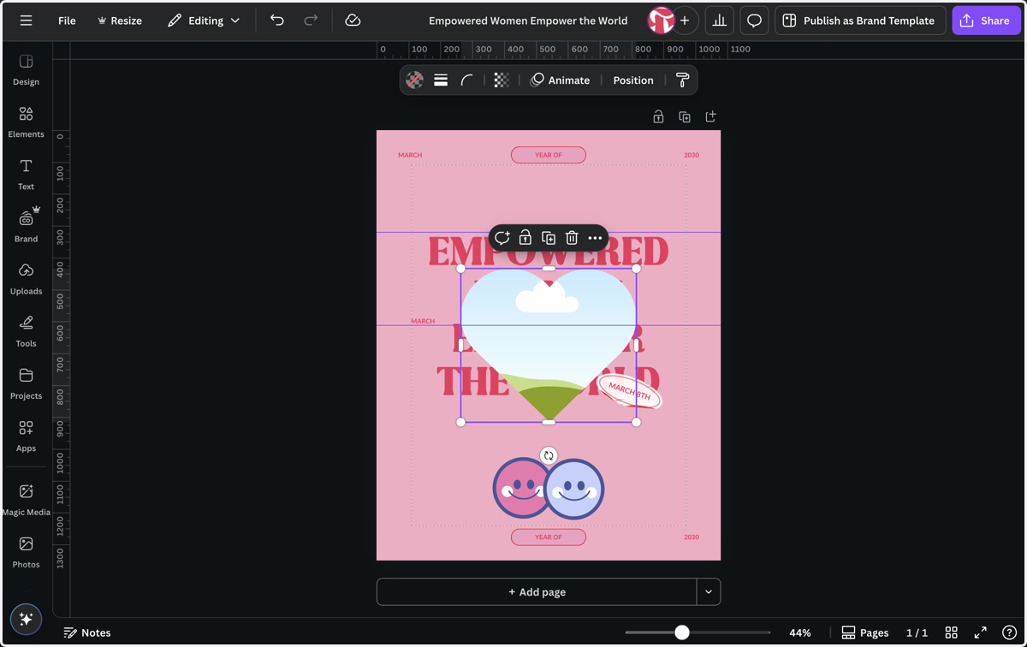This screenshot has height=647, width=1027.
Task: Click the zoom slider handle
Action: (x=682, y=632)
